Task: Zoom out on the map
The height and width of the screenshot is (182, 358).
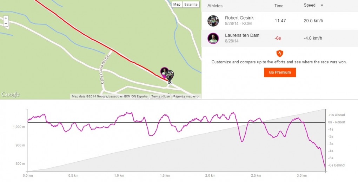Action: pos(6,24)
